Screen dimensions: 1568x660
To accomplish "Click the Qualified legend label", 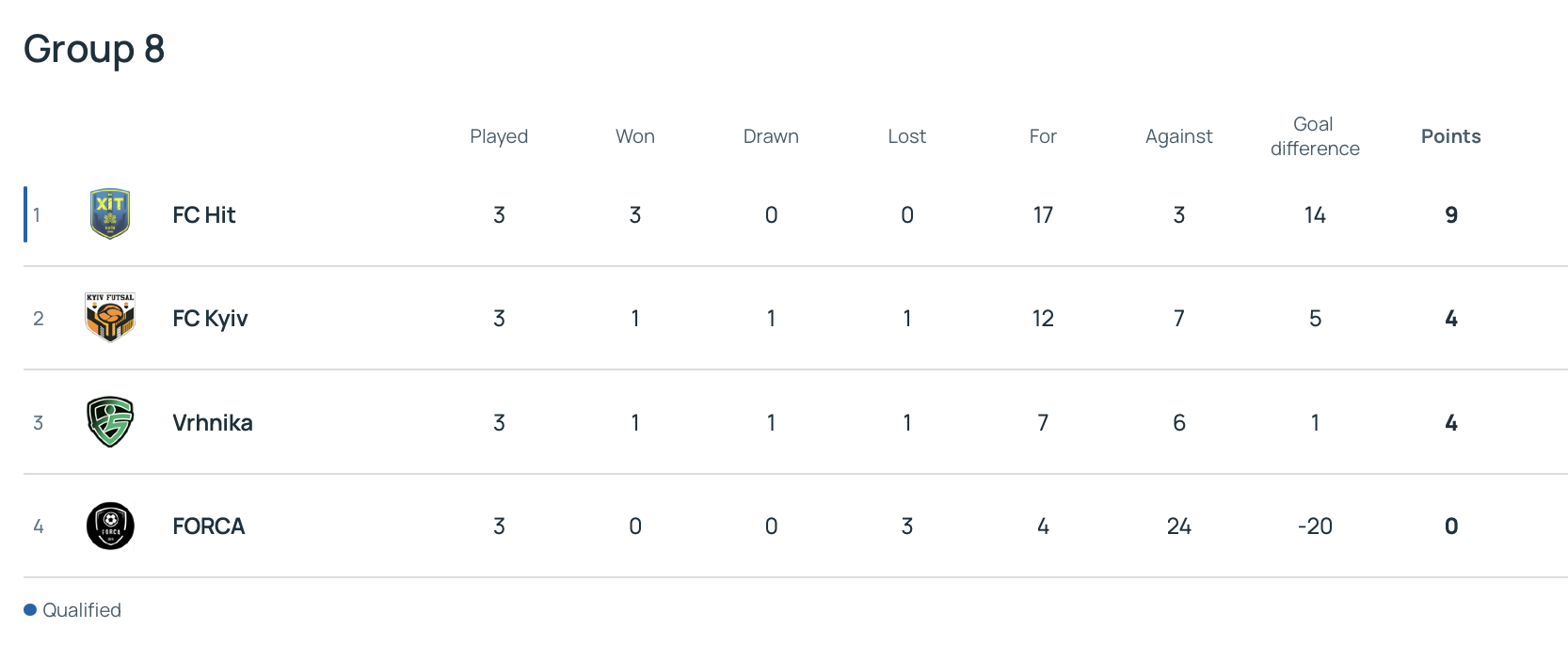I will (82, 610).
